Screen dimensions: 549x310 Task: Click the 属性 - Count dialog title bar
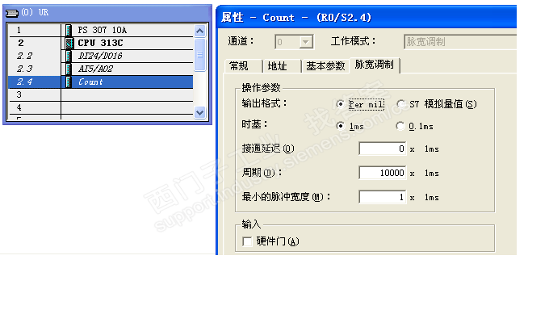[367, 17]
